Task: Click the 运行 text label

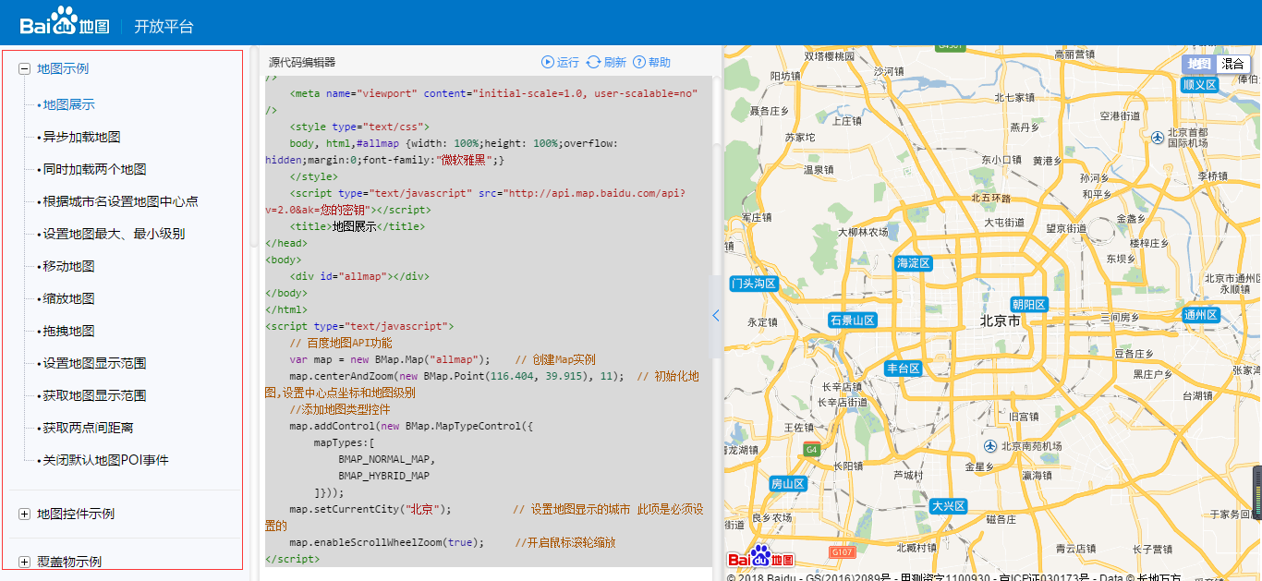Action: coord(568,63)
